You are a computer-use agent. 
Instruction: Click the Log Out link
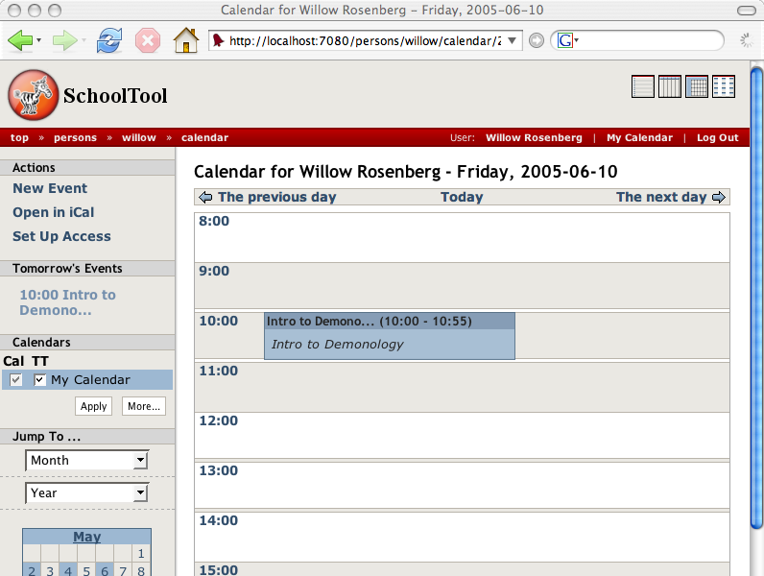point(717,138)
